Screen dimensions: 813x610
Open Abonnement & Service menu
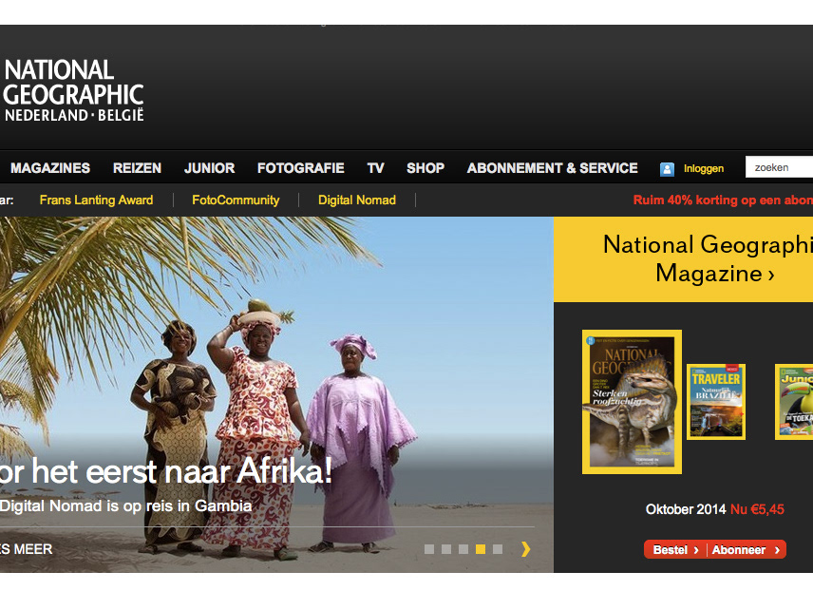click(x=552, y=168)
